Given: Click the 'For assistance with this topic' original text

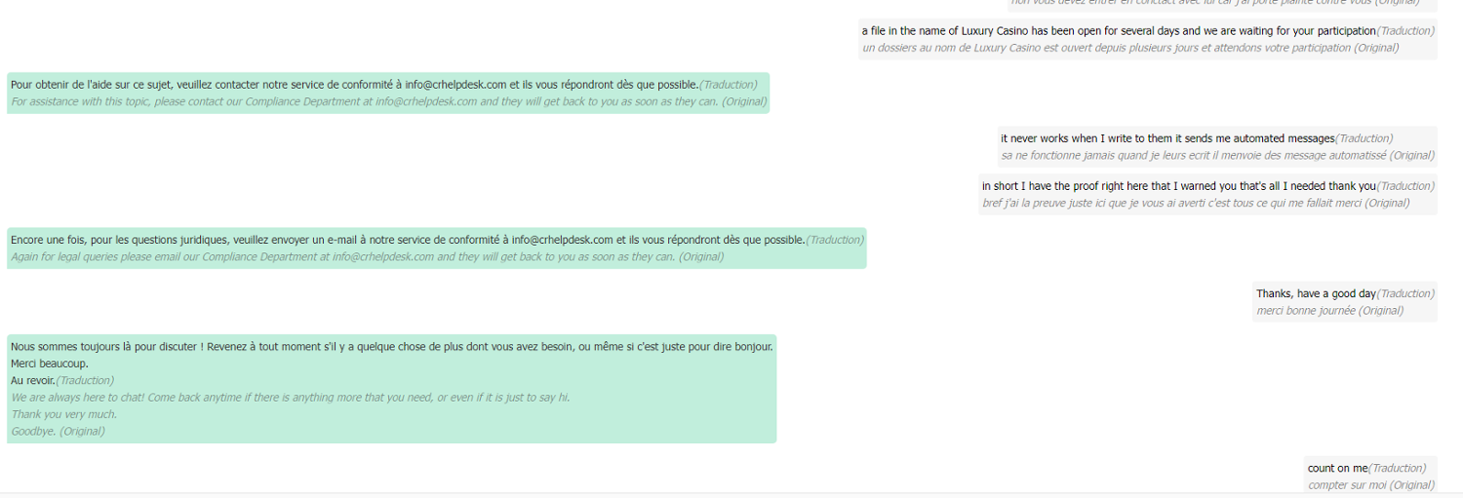Looking at the screenshot, I should point(389,101).
